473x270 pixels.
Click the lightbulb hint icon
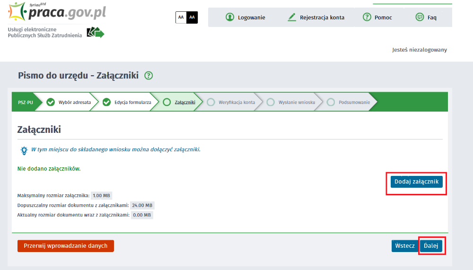(x=24, y=150)
